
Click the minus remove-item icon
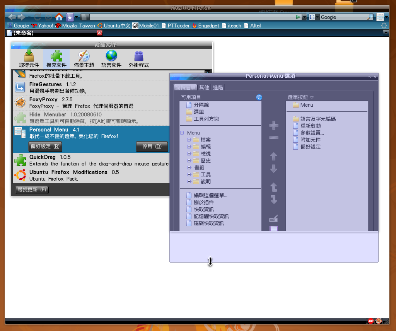click(x=273, y=138)
